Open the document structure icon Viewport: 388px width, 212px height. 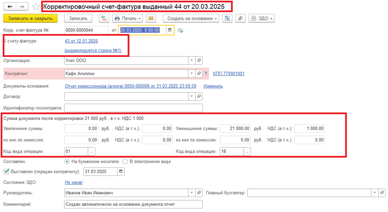(x=227, y=19)
